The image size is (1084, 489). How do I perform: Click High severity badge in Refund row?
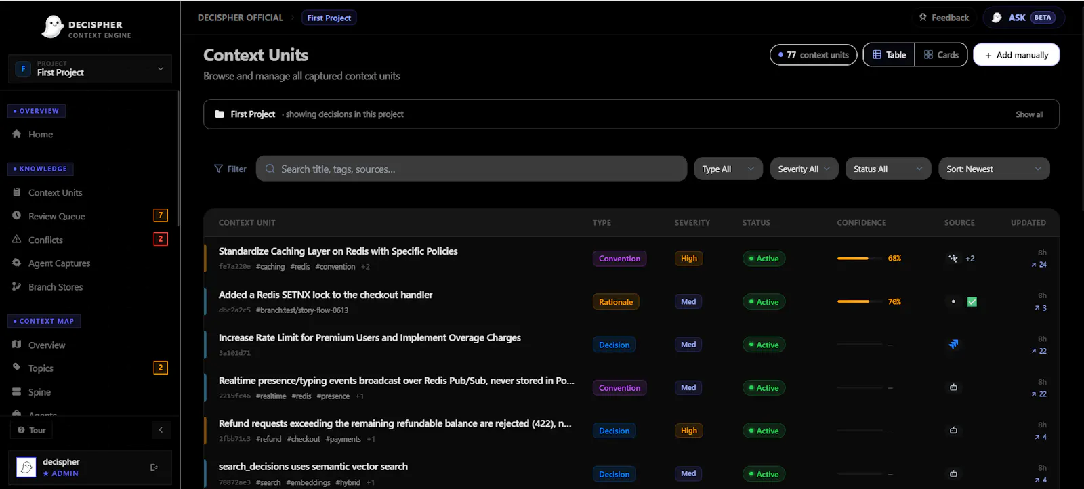click(688, 431)
